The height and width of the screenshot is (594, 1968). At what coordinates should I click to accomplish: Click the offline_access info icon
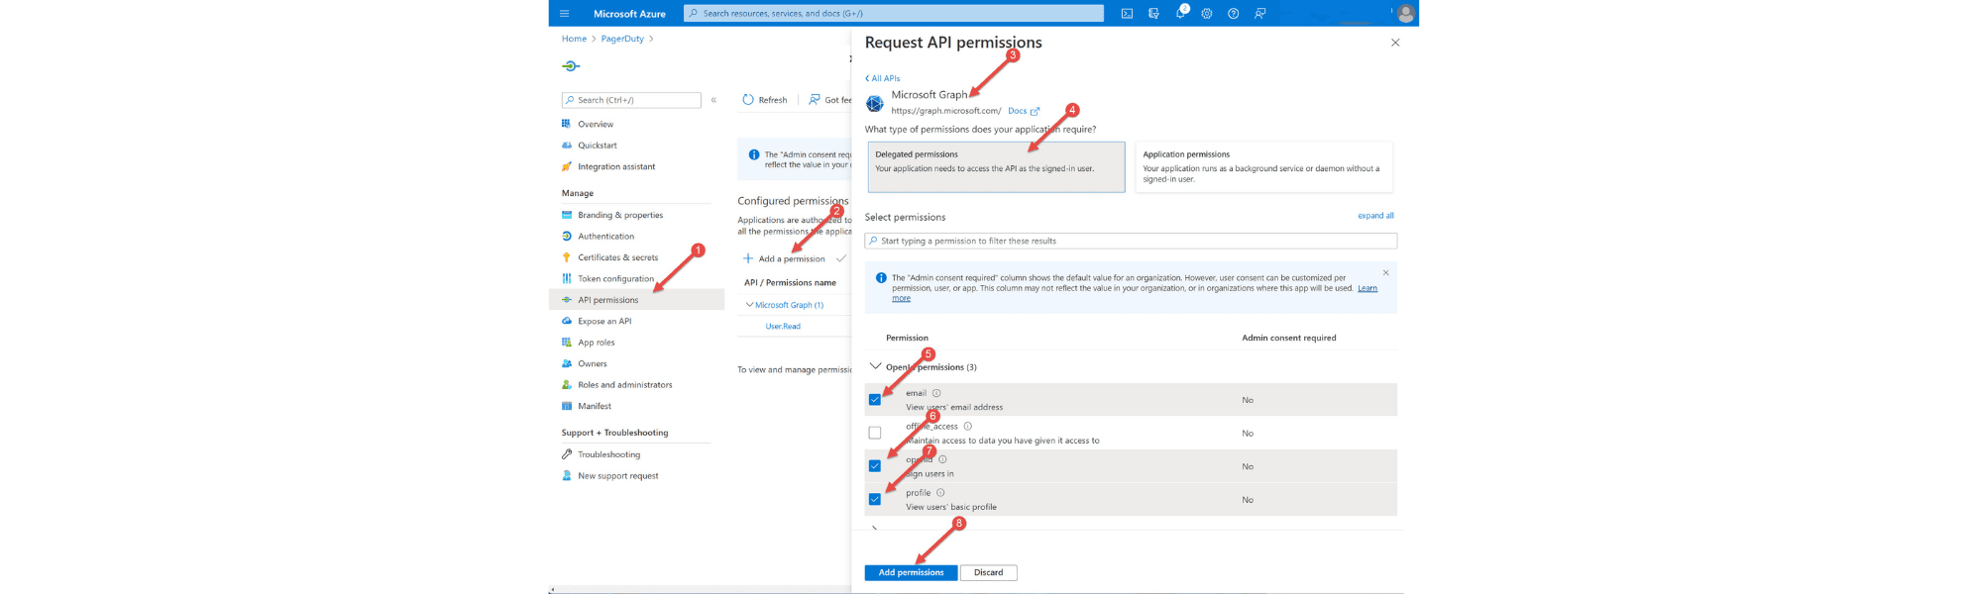(968, 427)
